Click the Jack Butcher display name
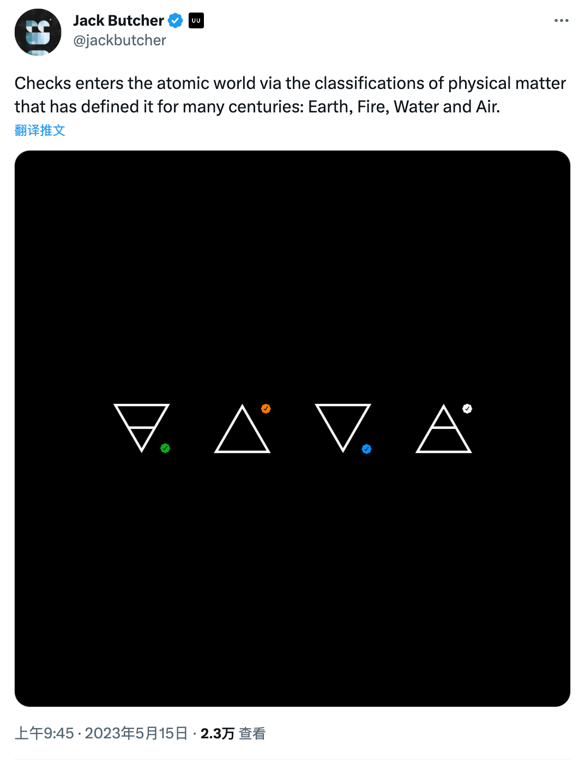This screenshot has height=764, width=579. pos(118,21)
